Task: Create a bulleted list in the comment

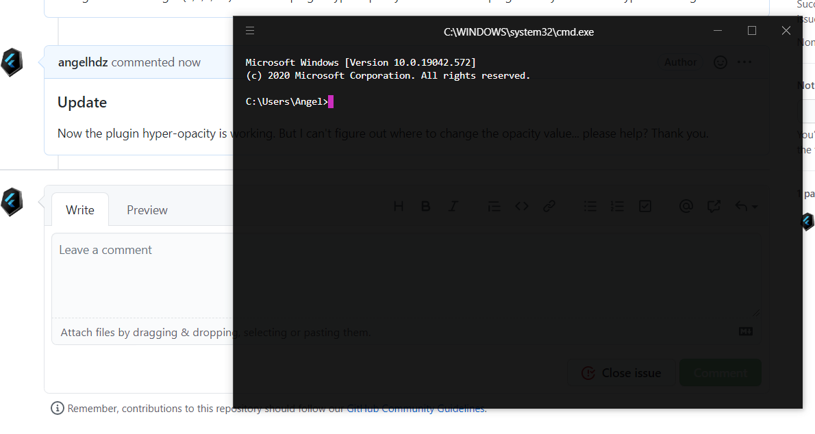Action: (590, 205)
